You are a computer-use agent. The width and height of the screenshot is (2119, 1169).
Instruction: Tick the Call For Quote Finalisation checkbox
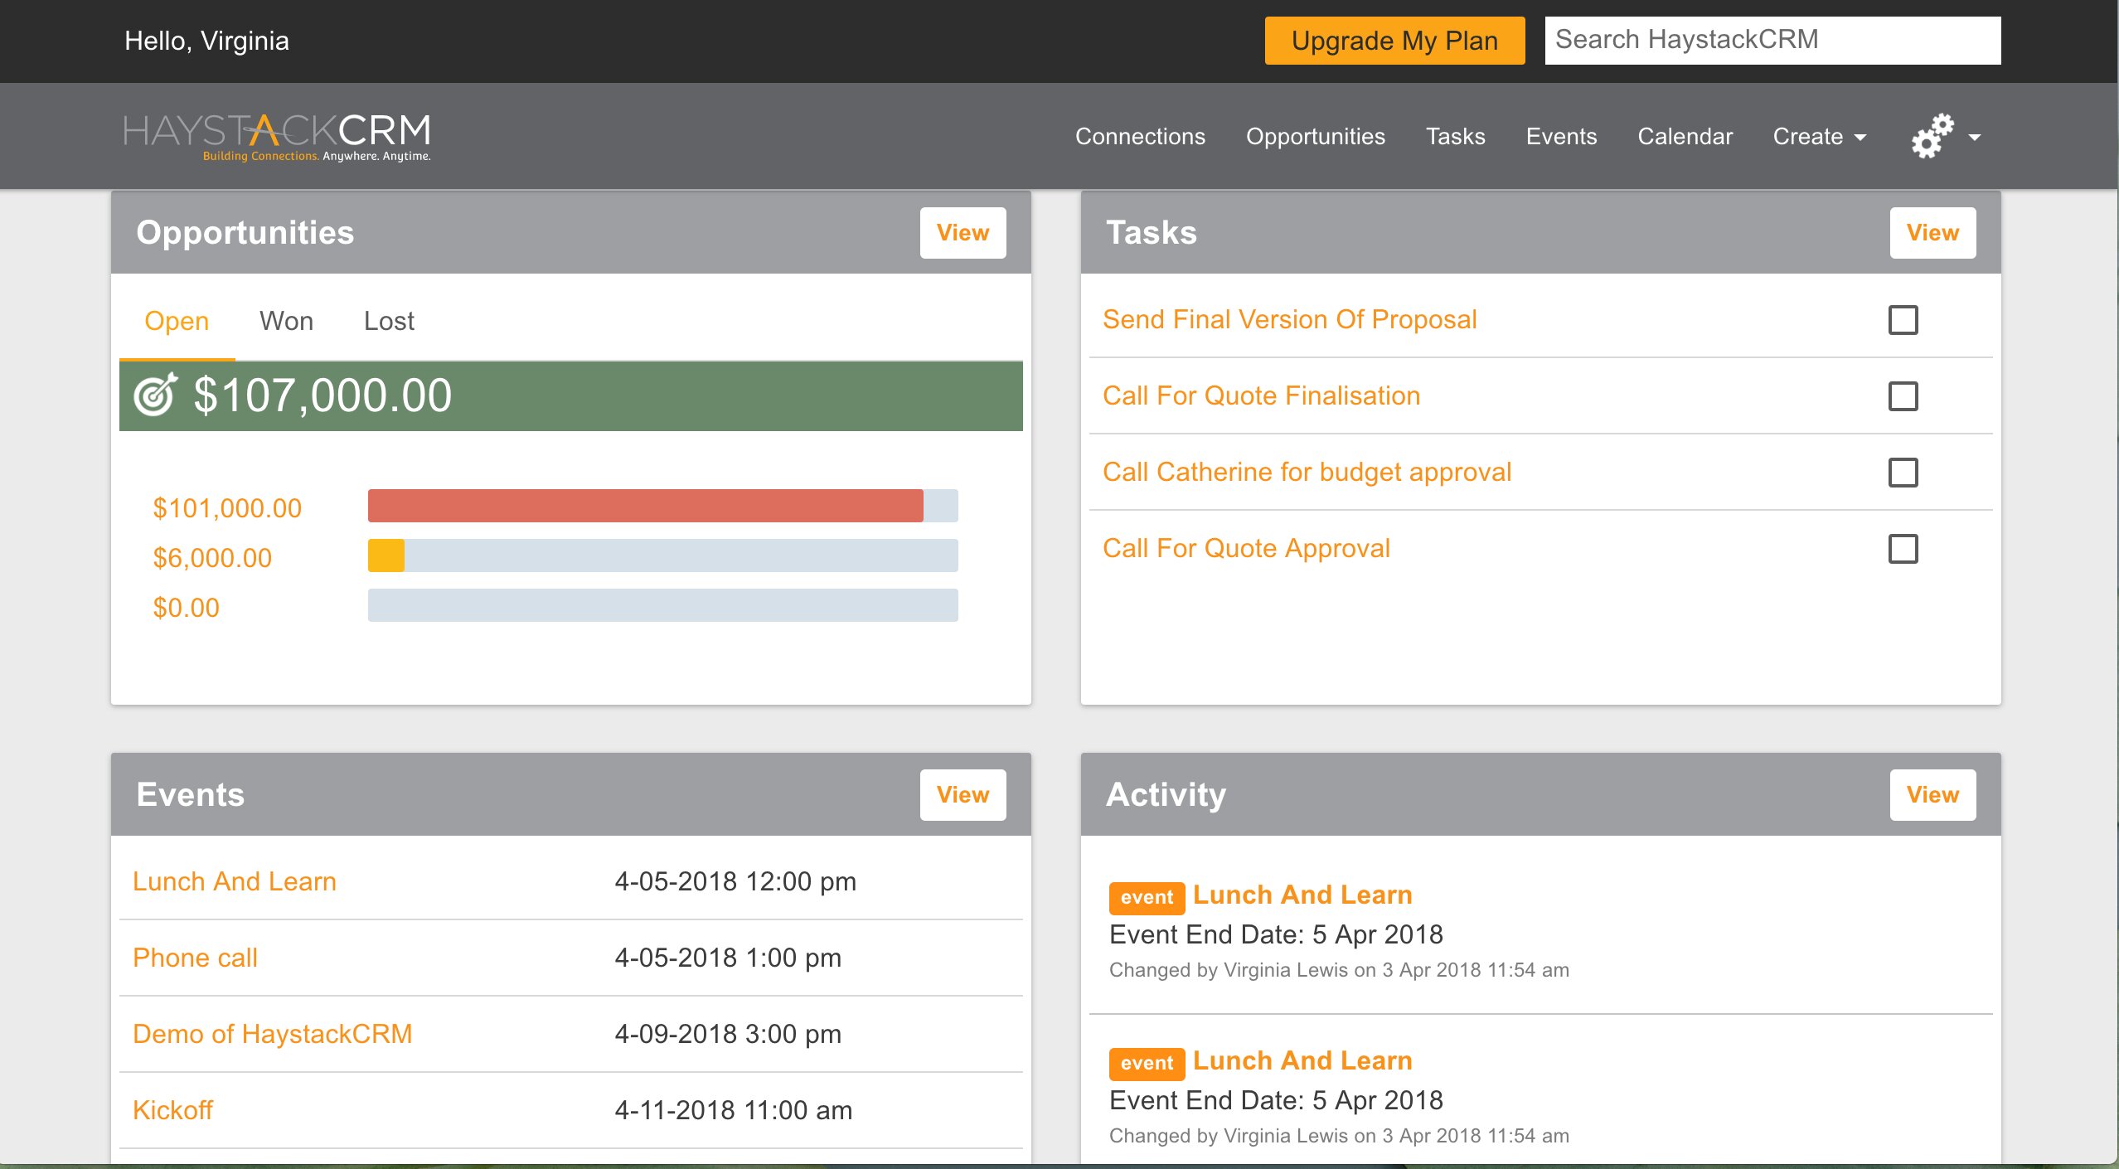(1903, 396)
